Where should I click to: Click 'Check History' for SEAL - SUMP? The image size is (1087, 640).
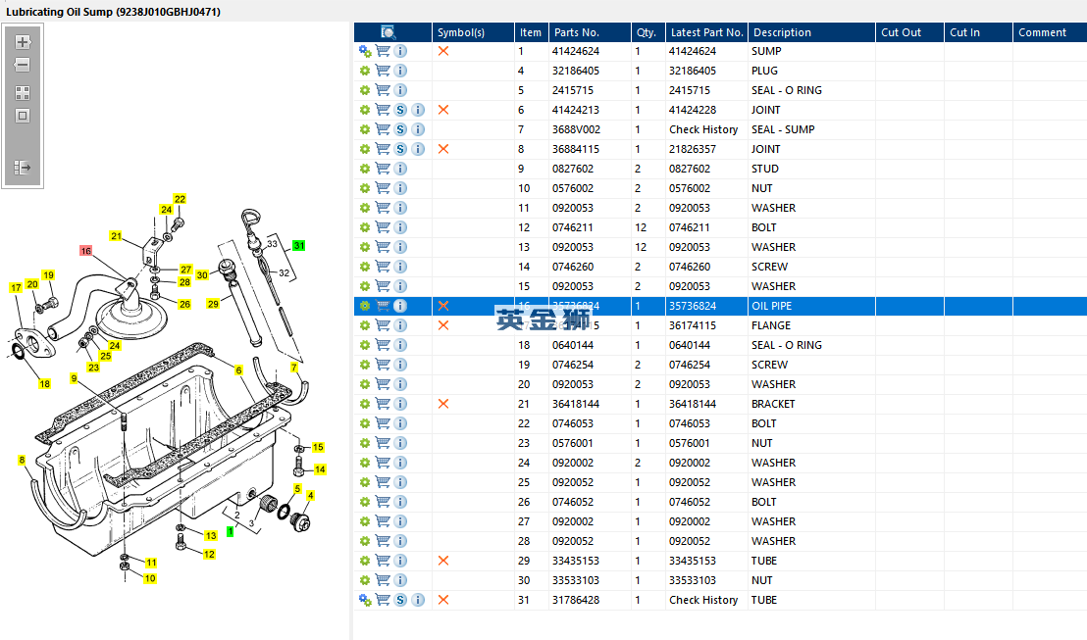pyautogui.click(x=703, y=129)
